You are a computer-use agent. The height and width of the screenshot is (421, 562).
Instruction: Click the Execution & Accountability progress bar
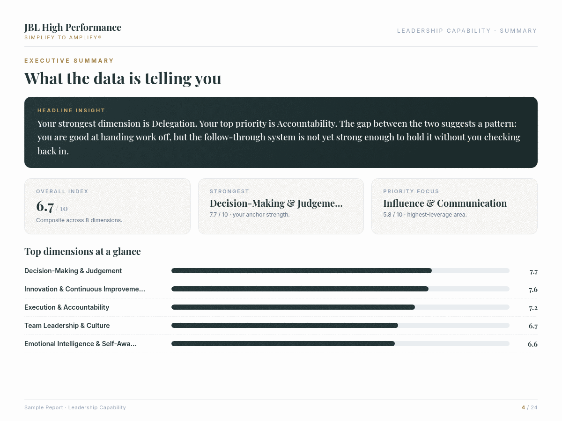[340, 307]
